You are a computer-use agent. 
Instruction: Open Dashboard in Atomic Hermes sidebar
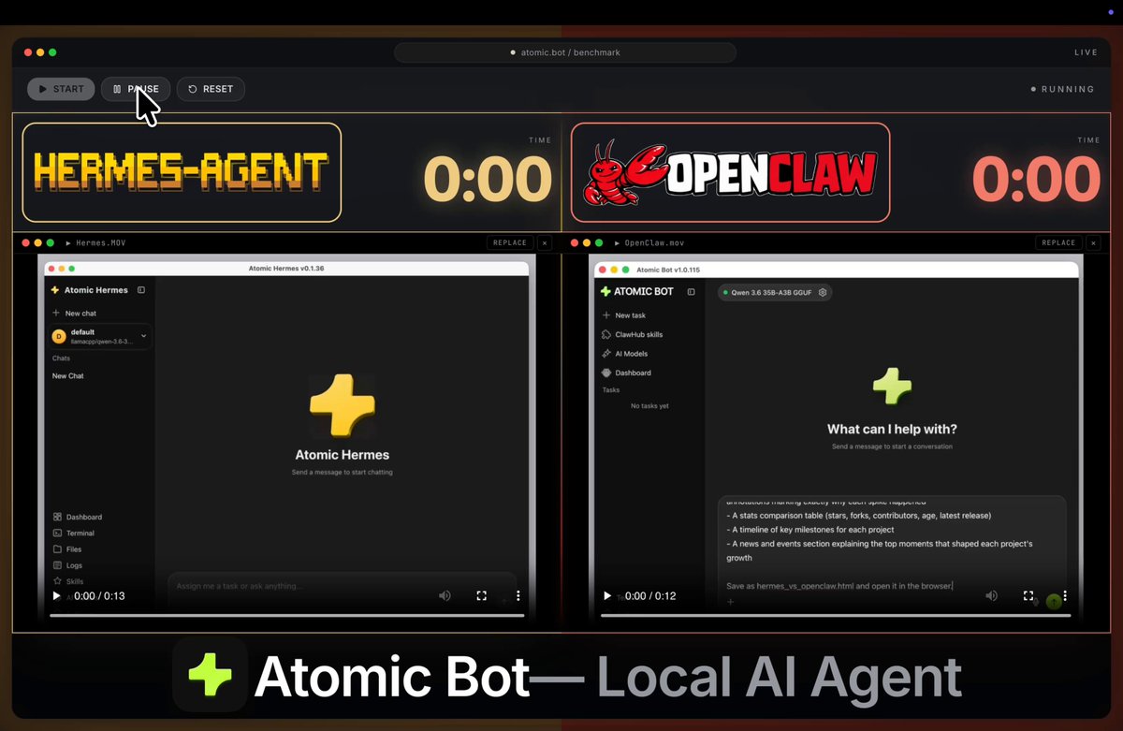[78, 517]
